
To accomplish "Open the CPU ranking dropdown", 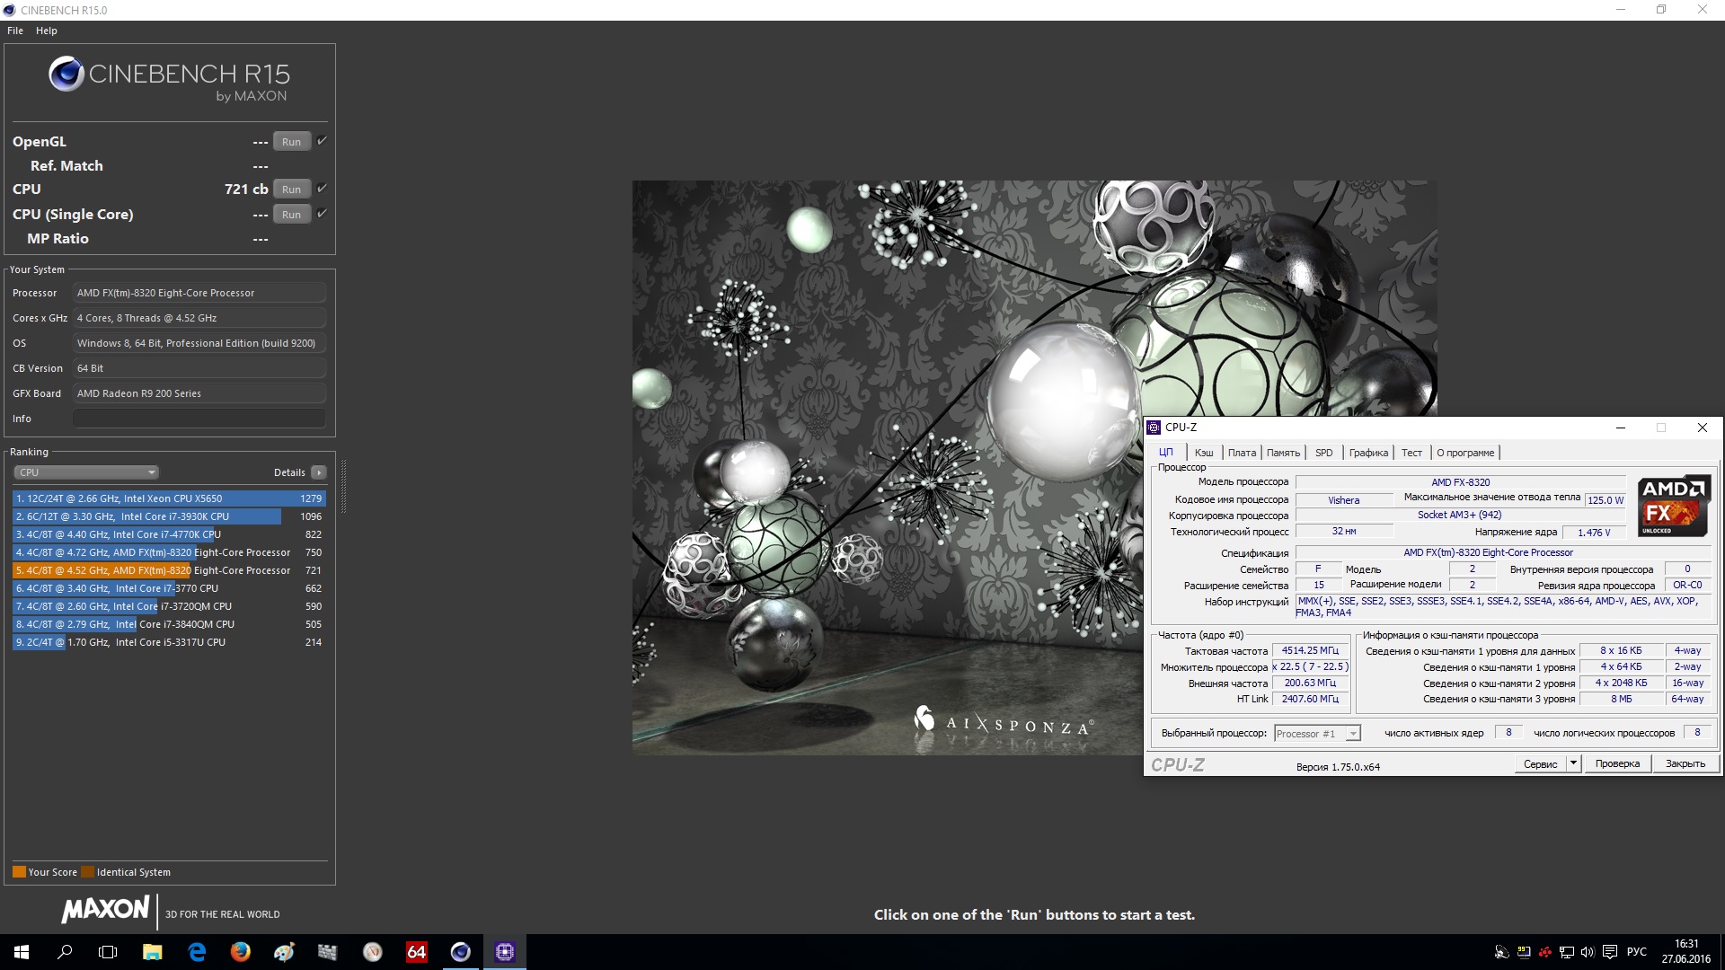I will tap(86, 472).
